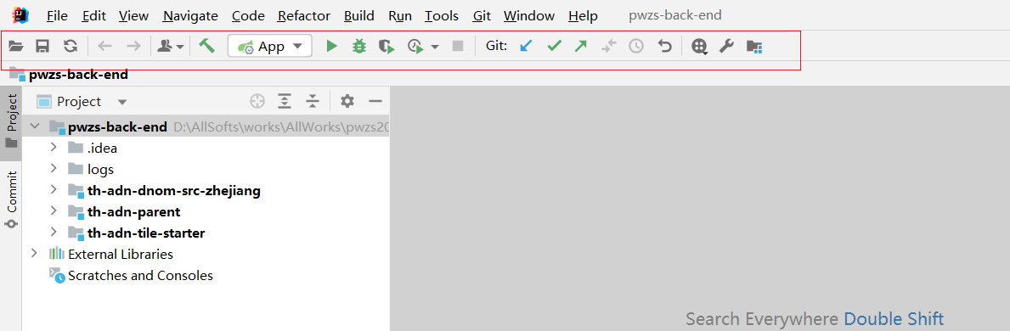The width and height of the screenshot is (1010, 331).
Task: Commit changes with green Git checkmark
Action: pyautogui.click(x=554, y=47)
